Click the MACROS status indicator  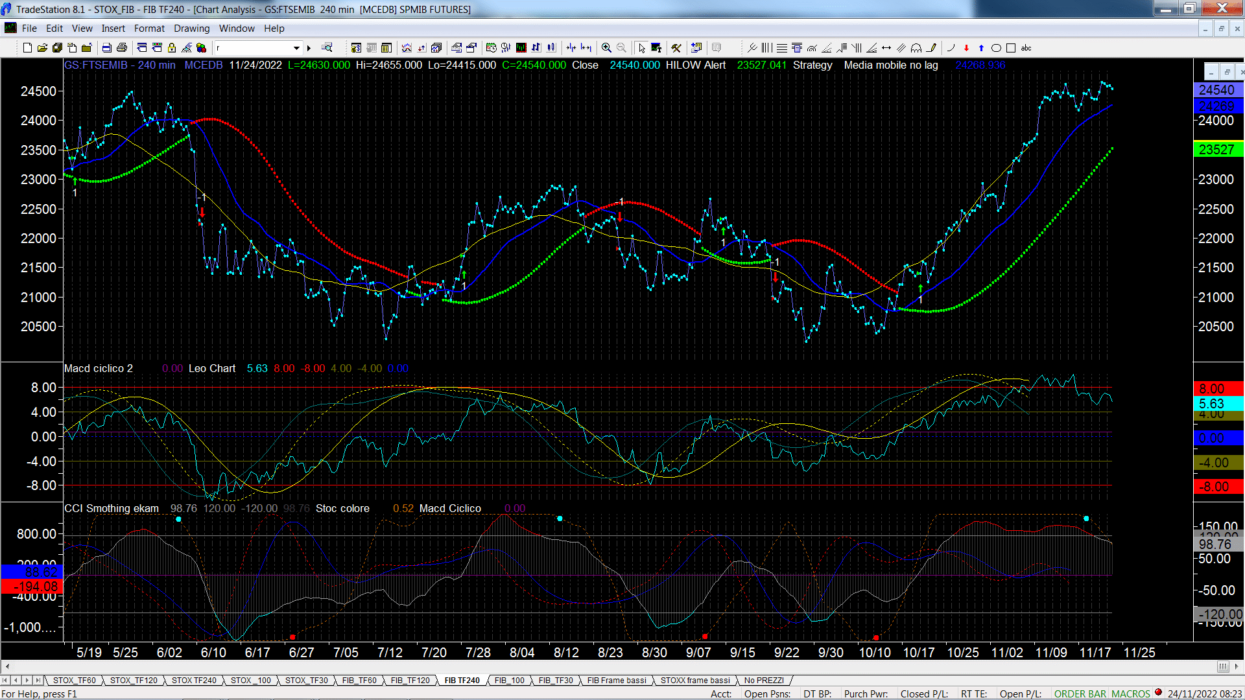click(1130, 694)
